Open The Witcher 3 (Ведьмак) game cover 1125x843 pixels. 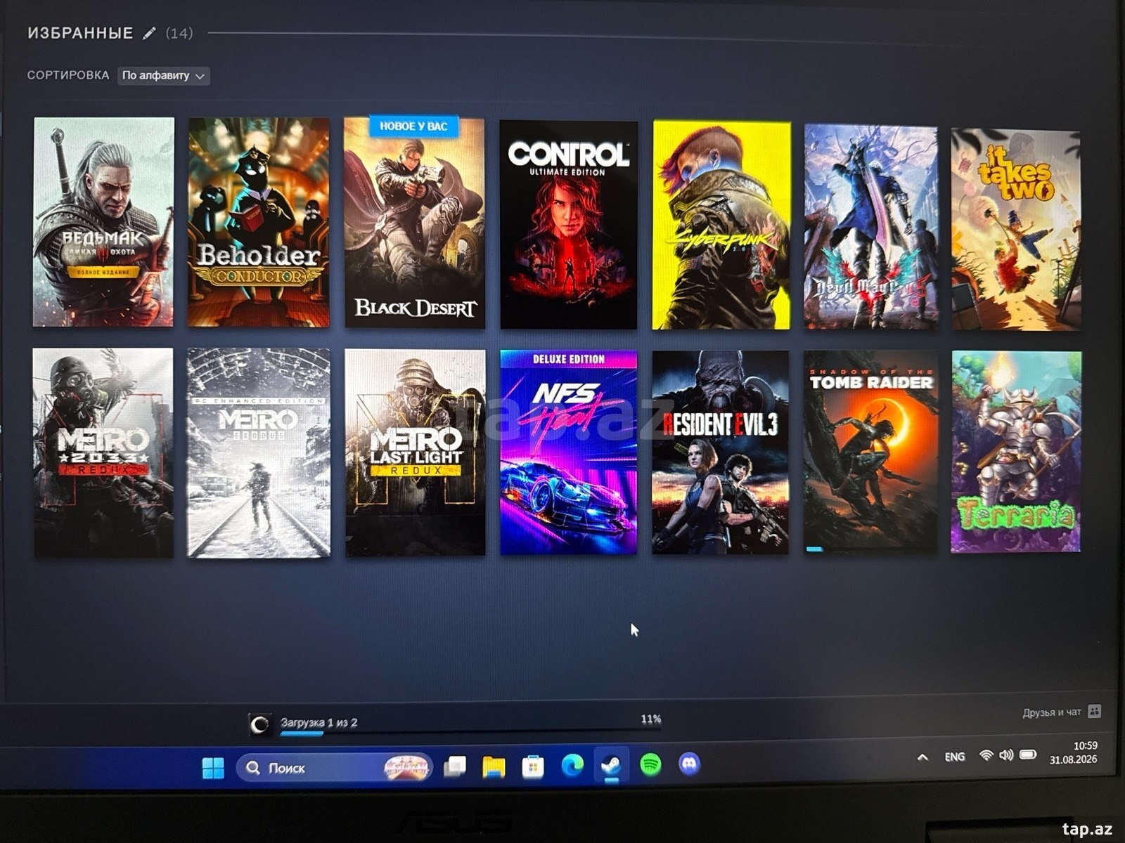click(x=103, y=222)
